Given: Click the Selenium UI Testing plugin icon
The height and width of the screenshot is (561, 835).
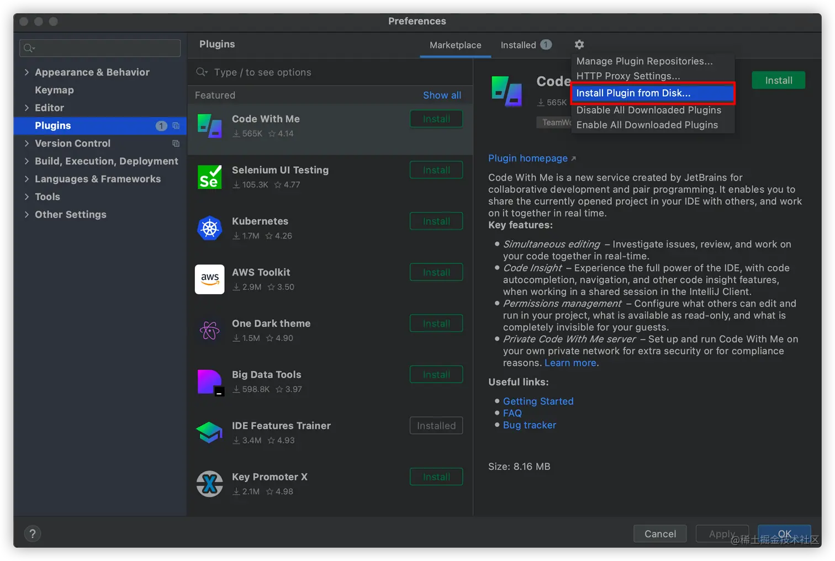Looking at the screenshot, I should point(210,177).
